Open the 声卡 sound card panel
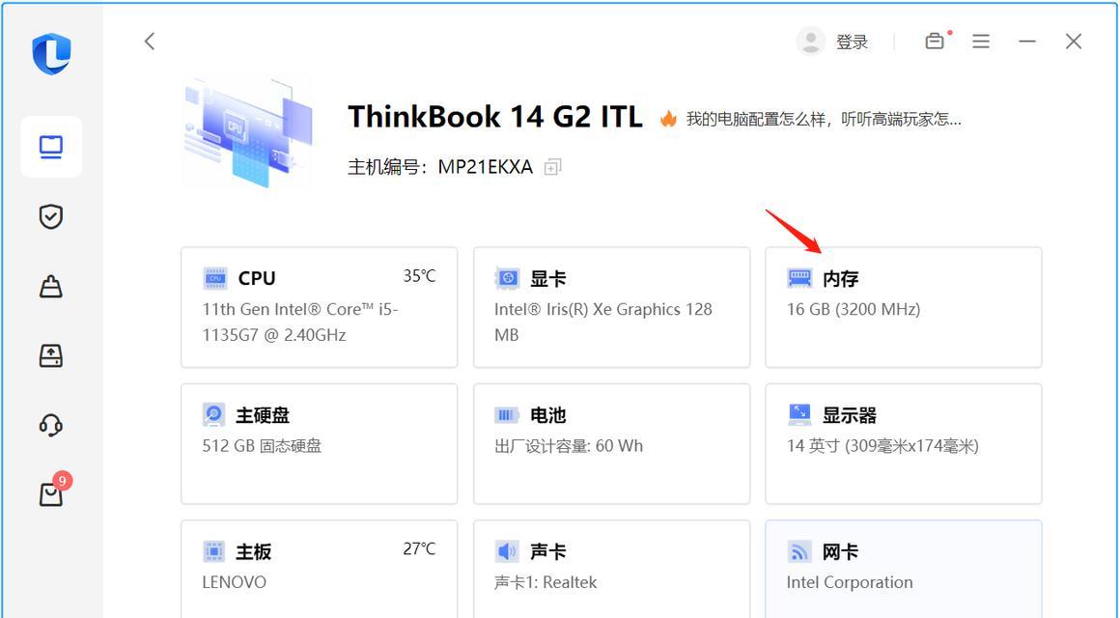Screen dimensions: 1120x618 coord(611,569)
